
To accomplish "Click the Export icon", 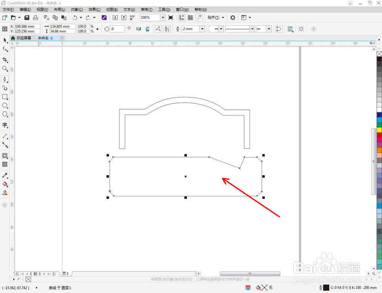I will coord(124,18).
